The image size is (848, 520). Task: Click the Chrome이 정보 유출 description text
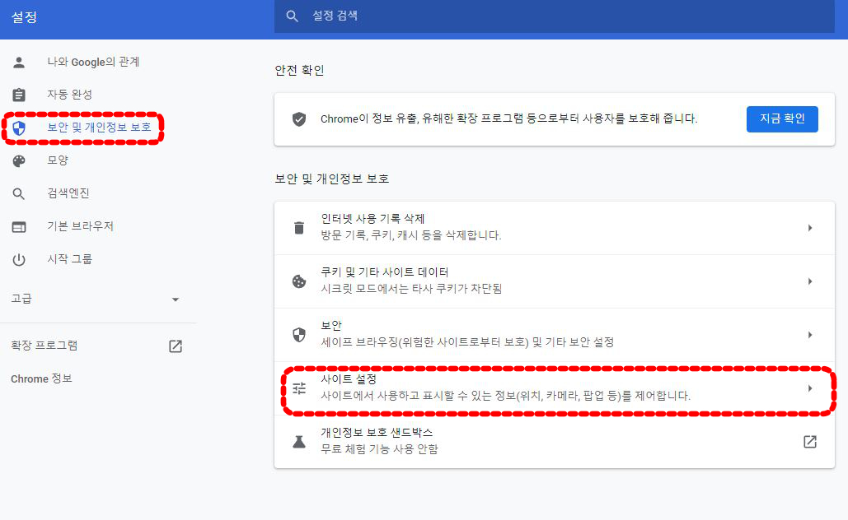coord(509,118)
